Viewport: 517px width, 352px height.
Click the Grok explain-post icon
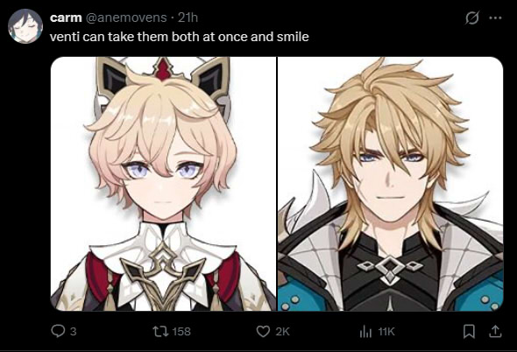471,18
